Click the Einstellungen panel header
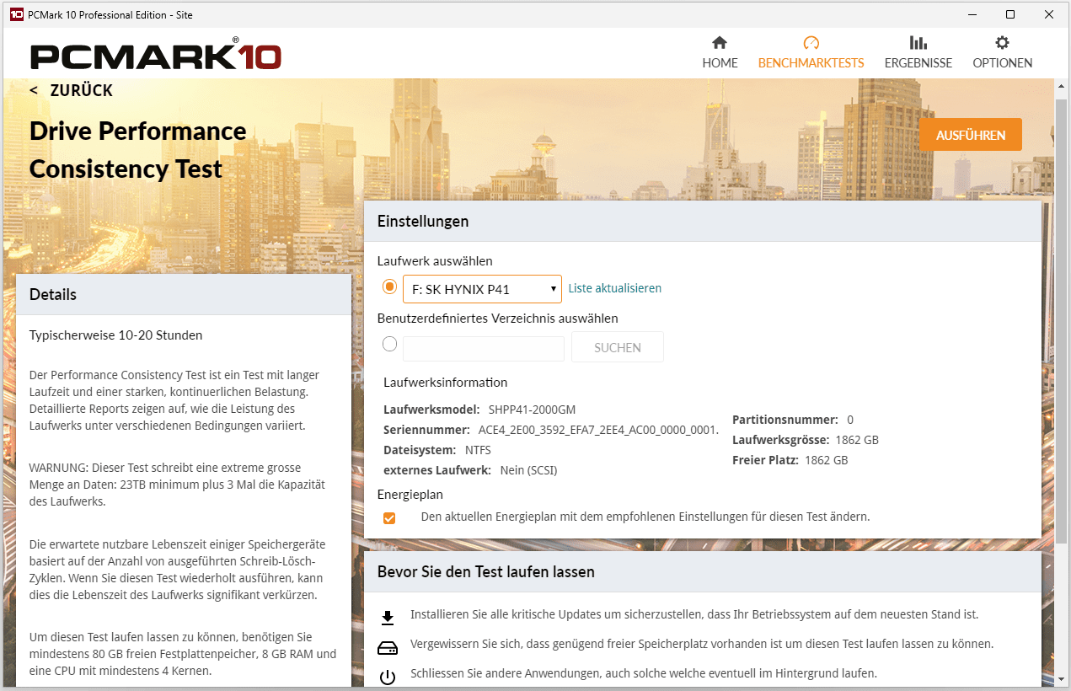The image size is (1071, 691). [703, 222]
